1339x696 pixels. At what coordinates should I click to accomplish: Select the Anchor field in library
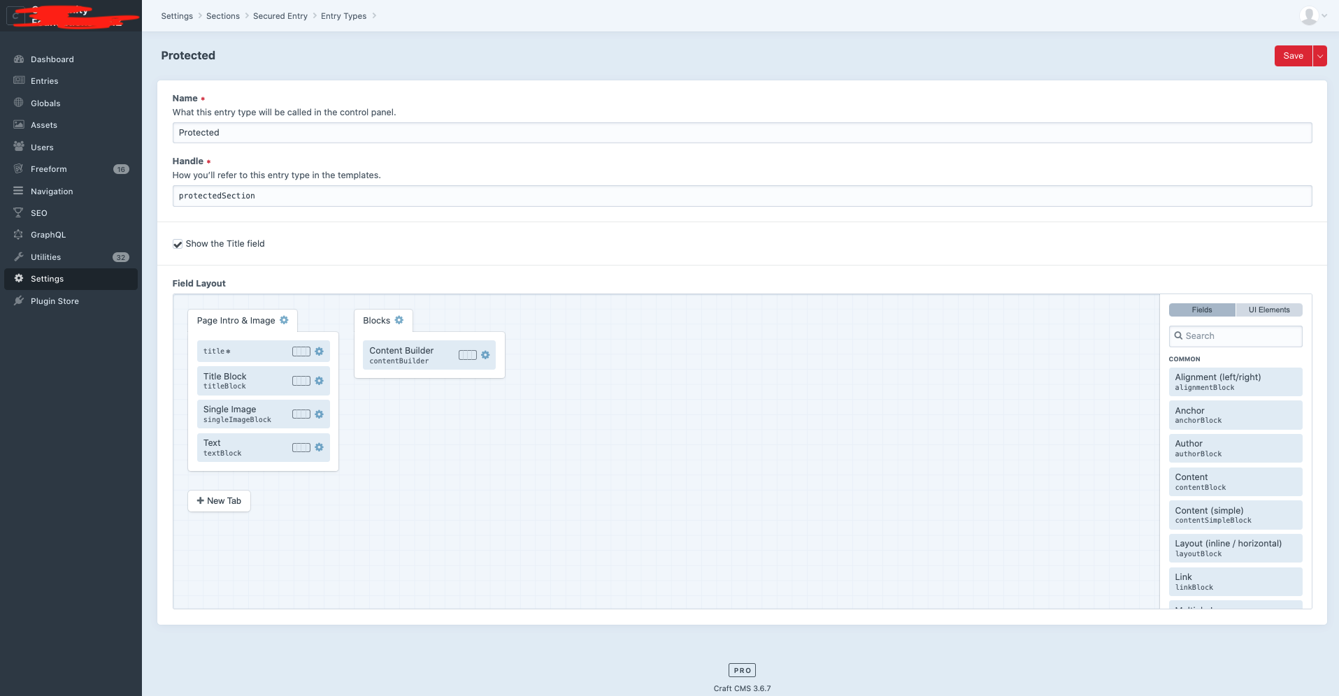(1236, 415)
